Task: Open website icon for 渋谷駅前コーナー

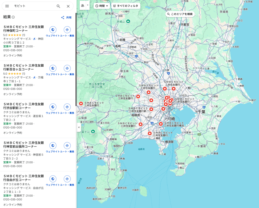Action: click(x=53, y=107)
